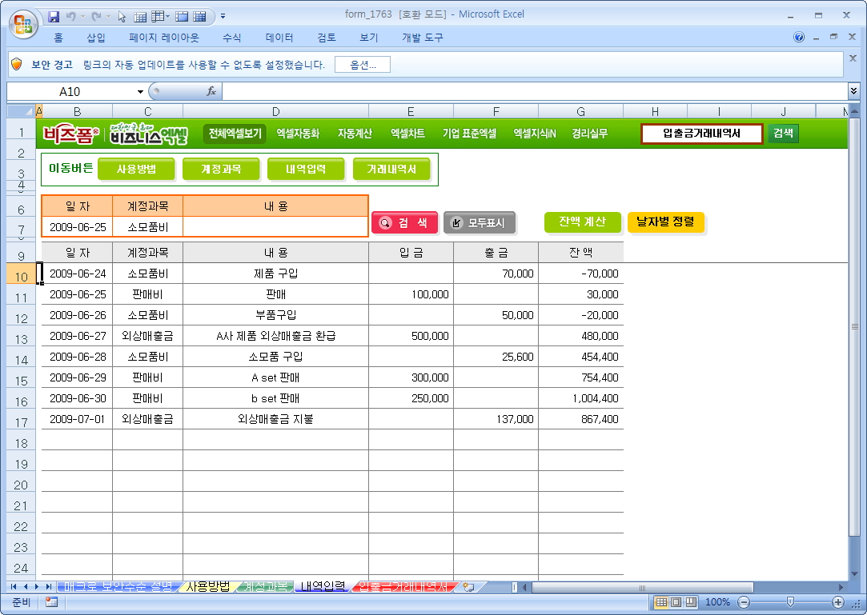Screen dimensions: 867x615
Task: Open the Name Box dropdown arrow
Action: (141, 92)
